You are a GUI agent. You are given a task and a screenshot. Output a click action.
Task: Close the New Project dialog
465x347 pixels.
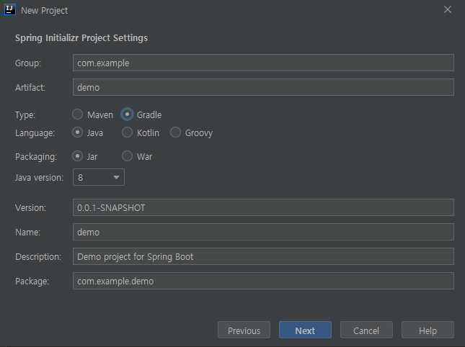pyautogui.click(x=448, y=10)
